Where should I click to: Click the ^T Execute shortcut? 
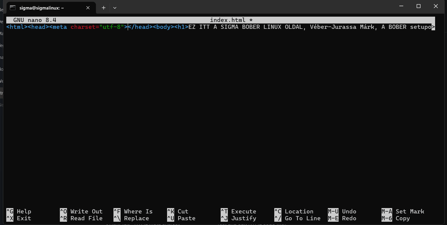[239, 211]
